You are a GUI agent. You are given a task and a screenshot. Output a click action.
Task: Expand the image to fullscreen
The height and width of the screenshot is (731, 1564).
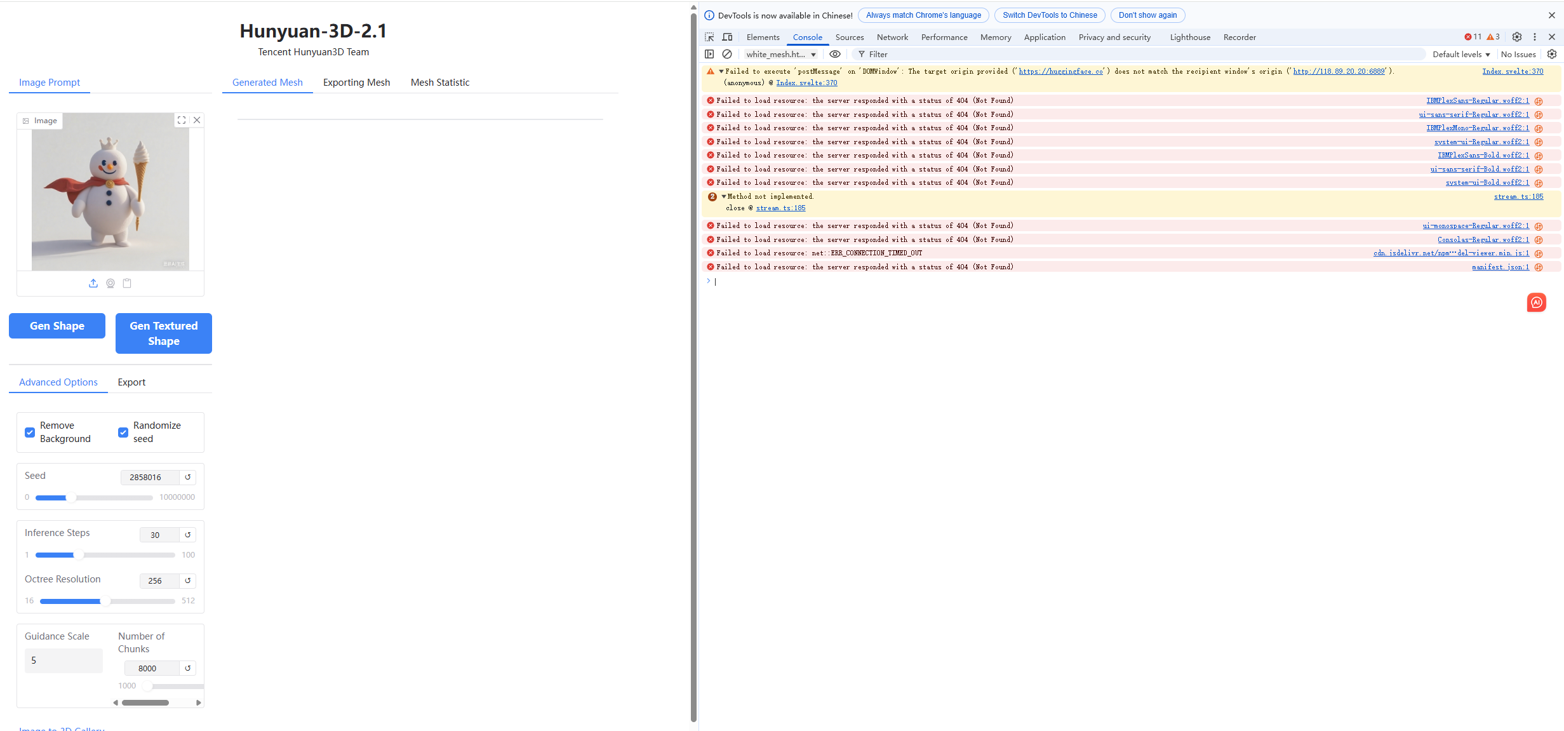[x=182, y=120]
